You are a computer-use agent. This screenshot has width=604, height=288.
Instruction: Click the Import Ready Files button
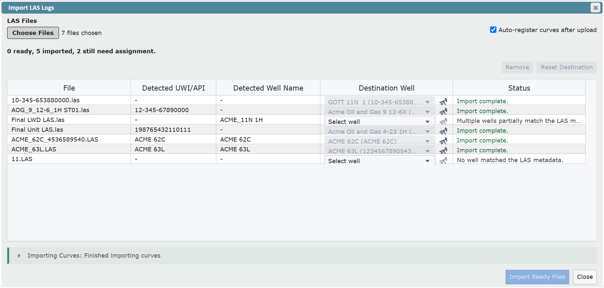[x=537, y=277]
